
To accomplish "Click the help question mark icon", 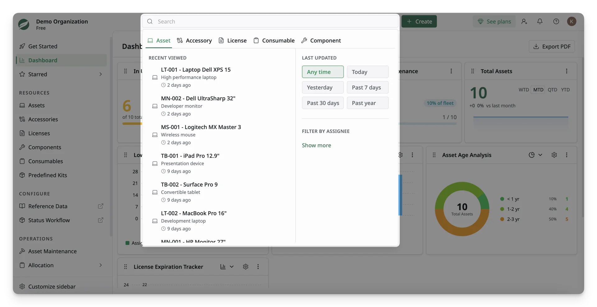I will 556,21.
